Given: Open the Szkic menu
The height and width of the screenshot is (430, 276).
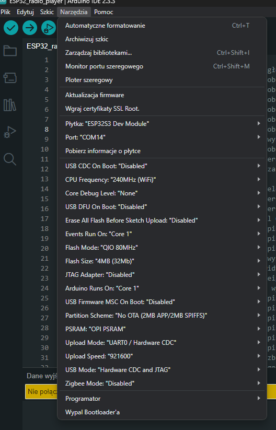Looking at the screenshot, I should pos(47,12).
